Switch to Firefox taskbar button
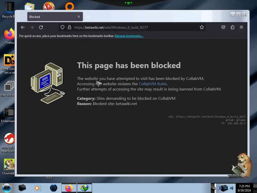This screenshot has width=257, height=193. pyautogui.click(x=69, y=188)
